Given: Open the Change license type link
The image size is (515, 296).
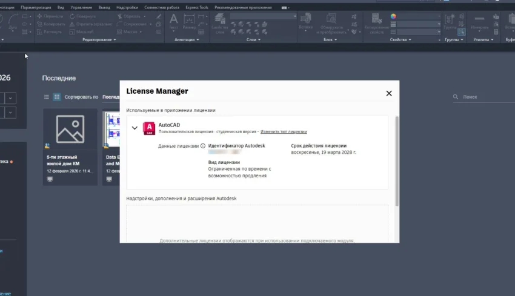Looking at the screenshot, I should tap(284, 131).
